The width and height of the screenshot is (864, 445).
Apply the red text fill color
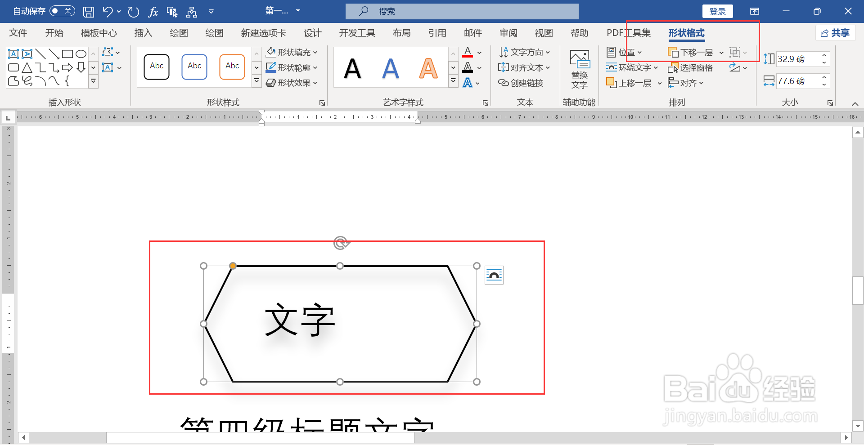click(x=468, y=52)
